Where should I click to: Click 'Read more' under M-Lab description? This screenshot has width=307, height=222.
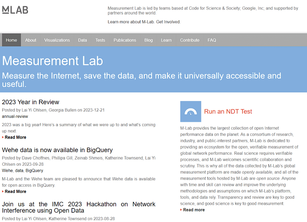tap(194, 210)
